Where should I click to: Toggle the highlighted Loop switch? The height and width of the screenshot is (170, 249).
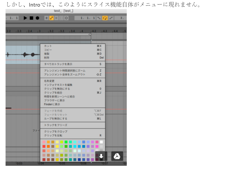pos(105,18)
